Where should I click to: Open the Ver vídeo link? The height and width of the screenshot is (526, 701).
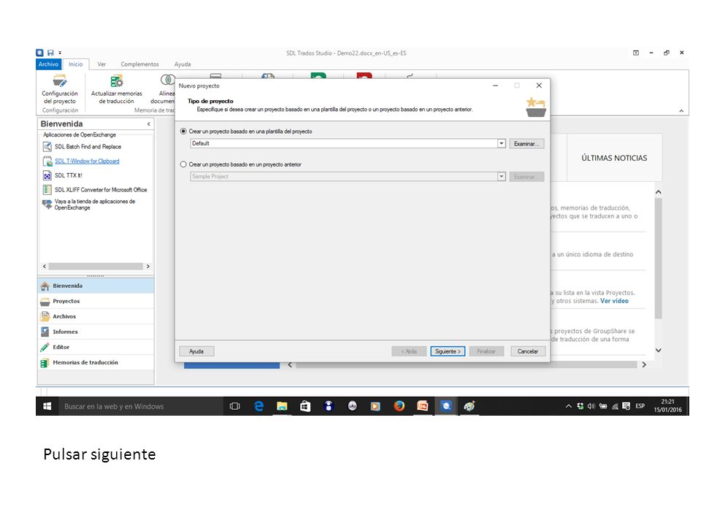614,301
